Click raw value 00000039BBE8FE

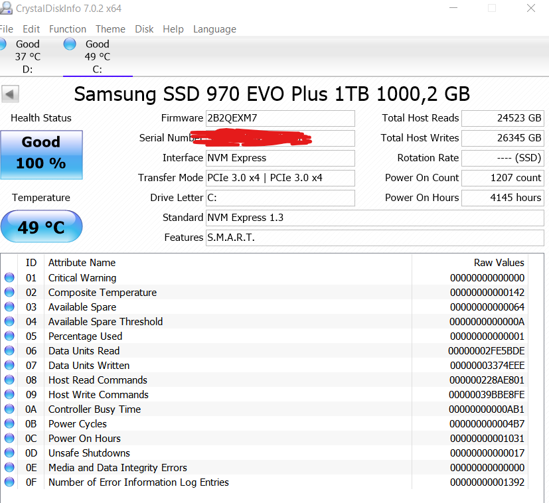487,394
